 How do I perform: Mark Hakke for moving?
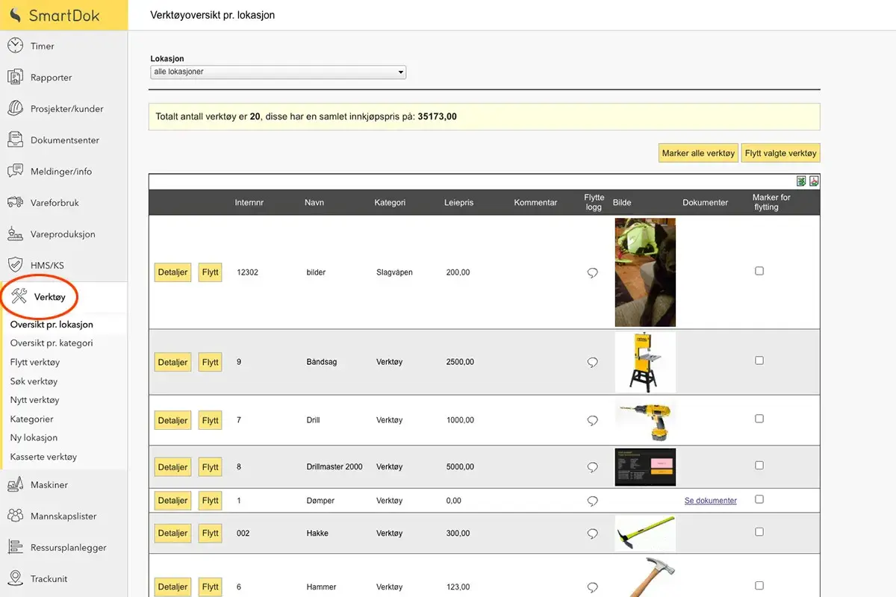[759, 532]
